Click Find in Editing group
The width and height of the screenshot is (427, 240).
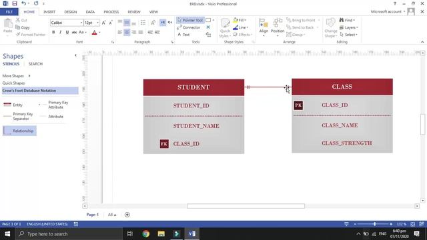pyautogui.click(x=347, y=20)
